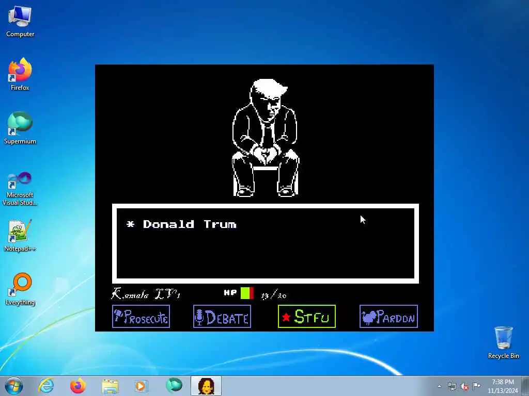The width and height of the screenshot is (529, 396).
Task: Open the Windows Start menu
Action: click(14, 386)
